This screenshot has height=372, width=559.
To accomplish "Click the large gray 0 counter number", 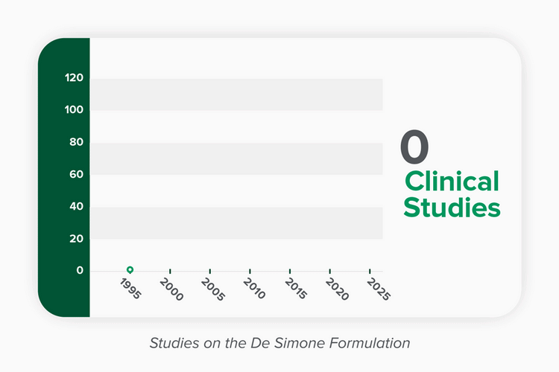I will tap(414, 147).
